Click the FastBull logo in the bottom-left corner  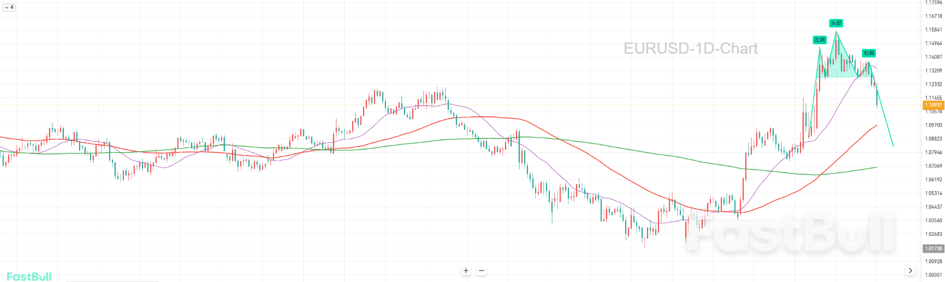pyautogui.click(x=29, y=276)
